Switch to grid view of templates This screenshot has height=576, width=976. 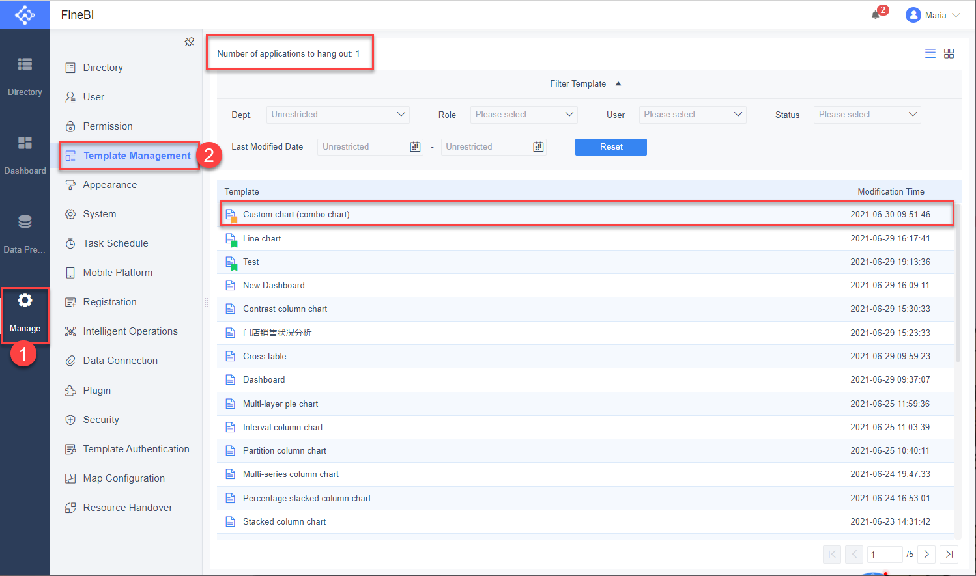949,53
